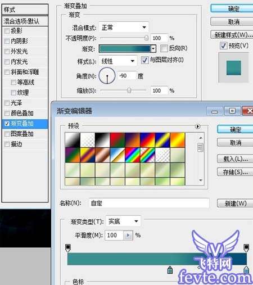Screen dimensions: 253x285
Task: Enable the 外发光 outer glow checkbox
Action: (x=7, y=51)
